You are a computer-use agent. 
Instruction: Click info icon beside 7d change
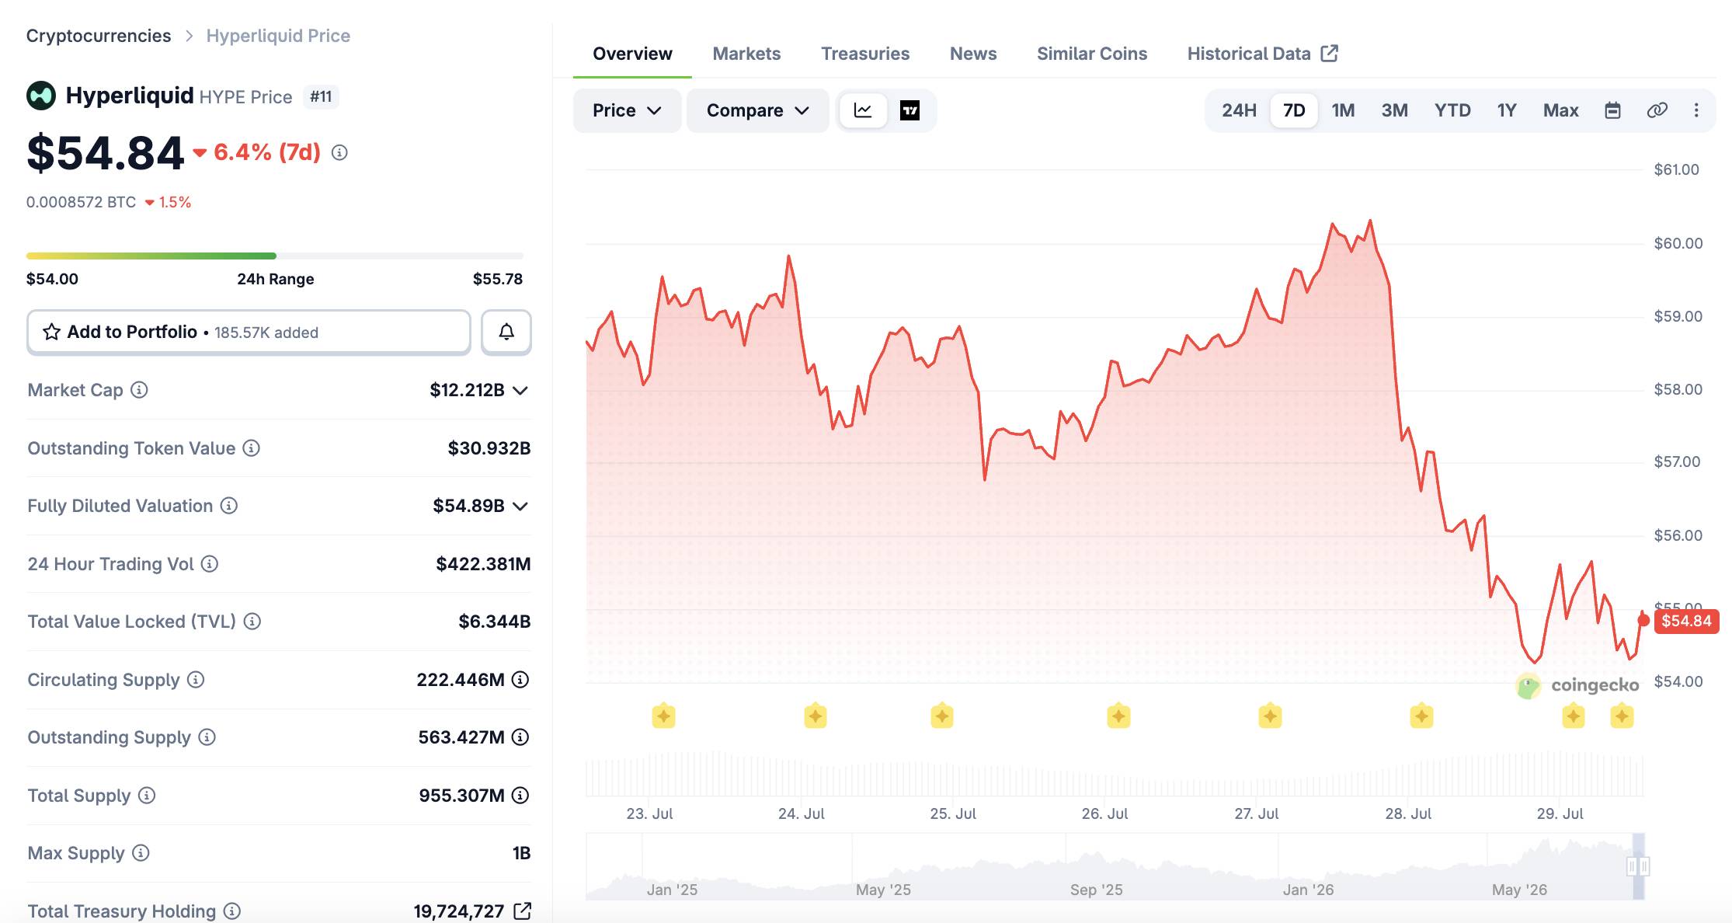coord(339,152)
